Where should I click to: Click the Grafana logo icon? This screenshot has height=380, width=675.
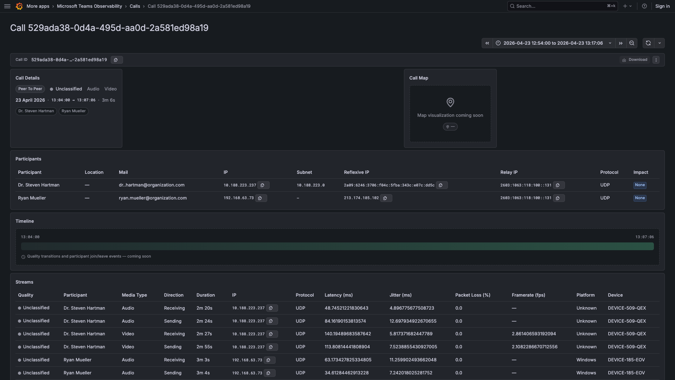tap(19, 6)
